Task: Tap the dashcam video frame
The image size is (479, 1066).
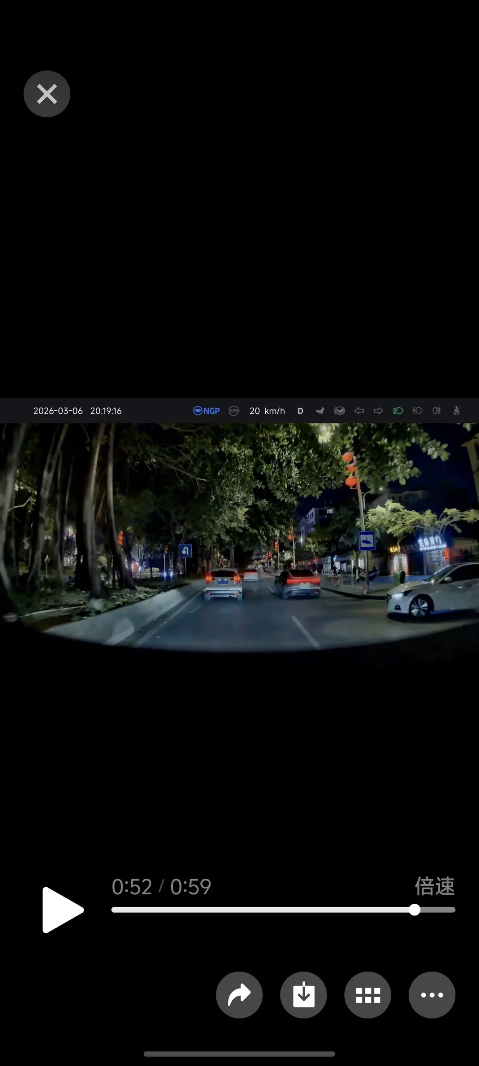Action: point(239,538)
